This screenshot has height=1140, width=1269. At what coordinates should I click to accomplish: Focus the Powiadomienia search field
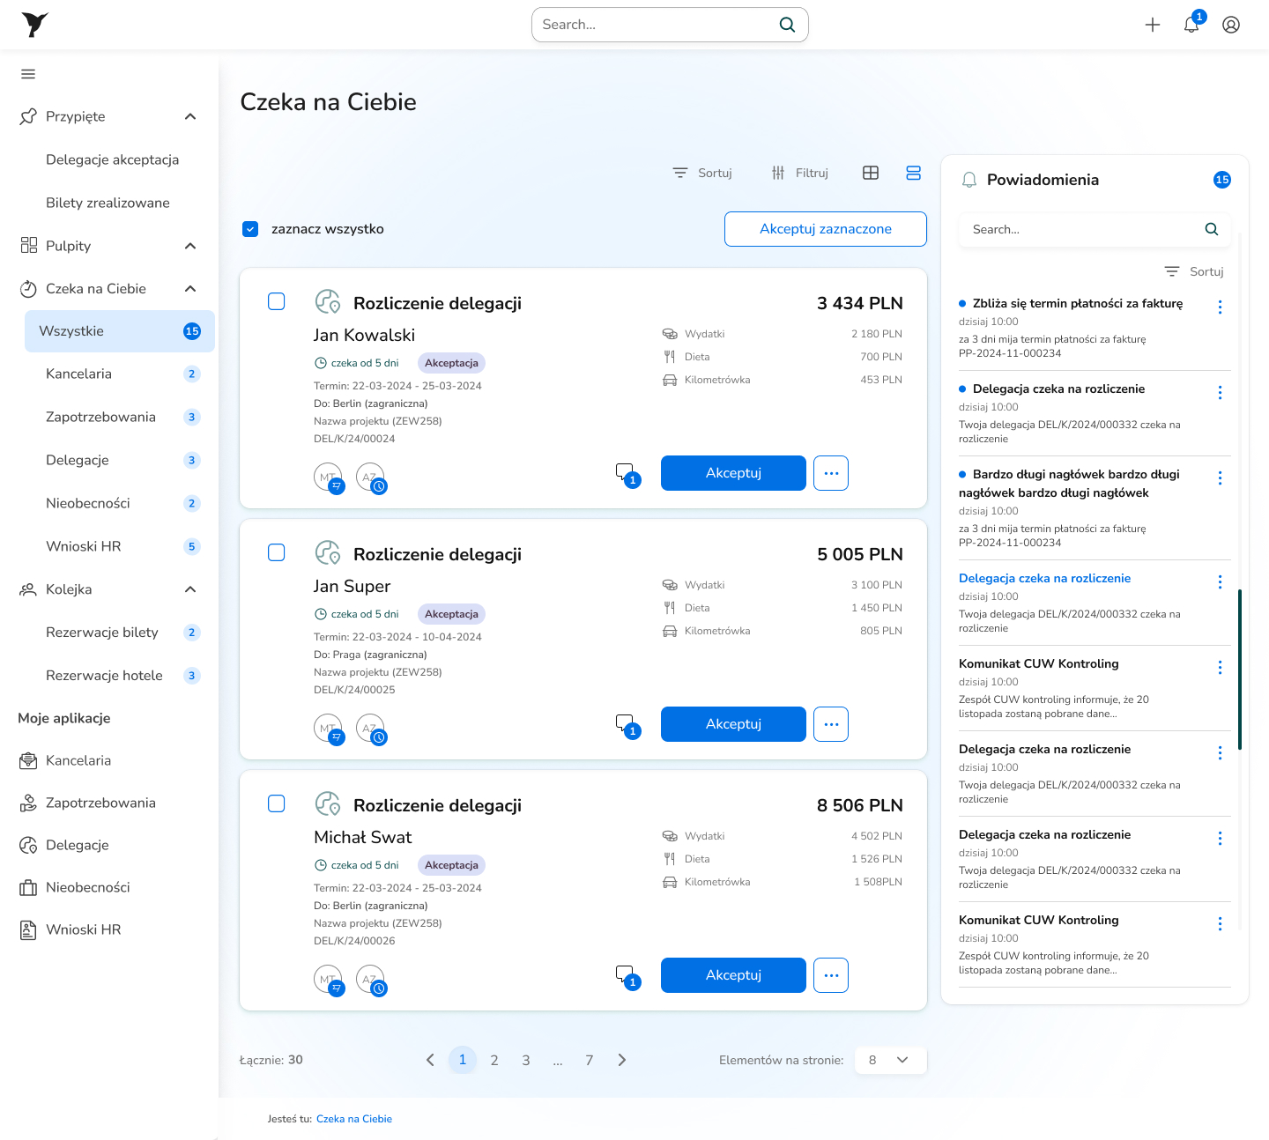click(x=1095, y=229)
